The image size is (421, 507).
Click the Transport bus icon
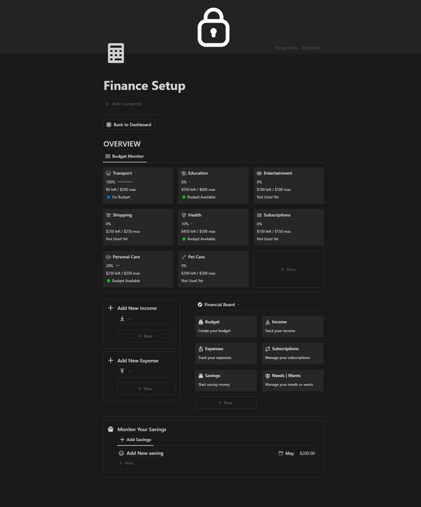tap(108, 173)
